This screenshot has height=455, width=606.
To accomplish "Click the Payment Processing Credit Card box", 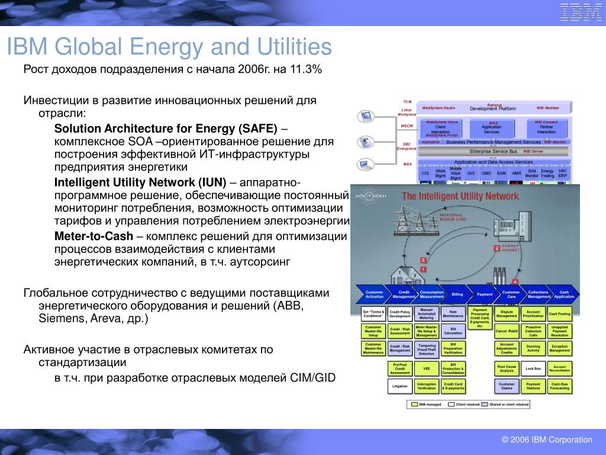I will [x=479, y=318].
